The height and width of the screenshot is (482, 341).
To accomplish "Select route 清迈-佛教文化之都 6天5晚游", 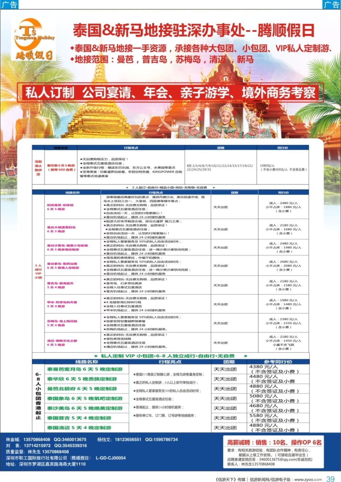I will (x=62, y=343).
